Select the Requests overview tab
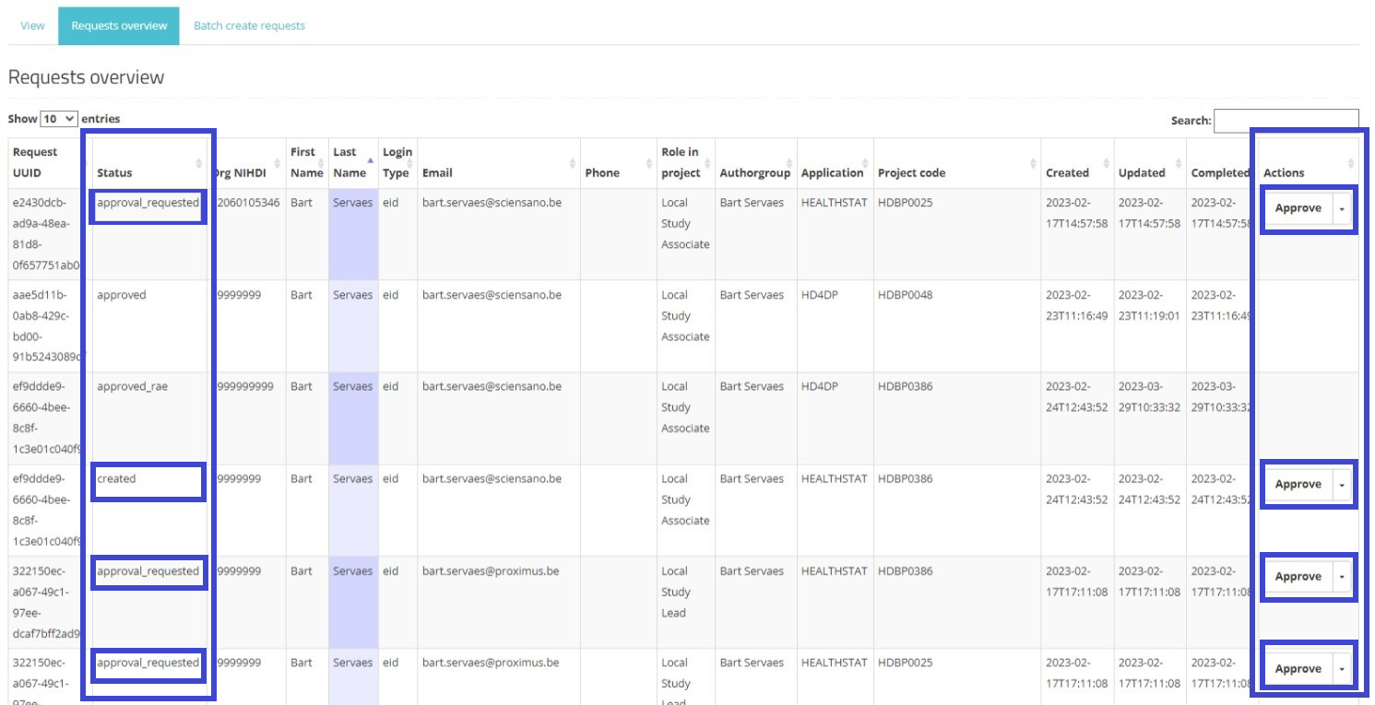Viewport: 1375px width, 705px height. tap(119, 26)
